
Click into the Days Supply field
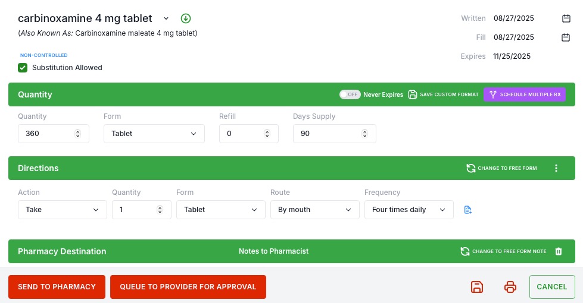click(x=334, y=134)
